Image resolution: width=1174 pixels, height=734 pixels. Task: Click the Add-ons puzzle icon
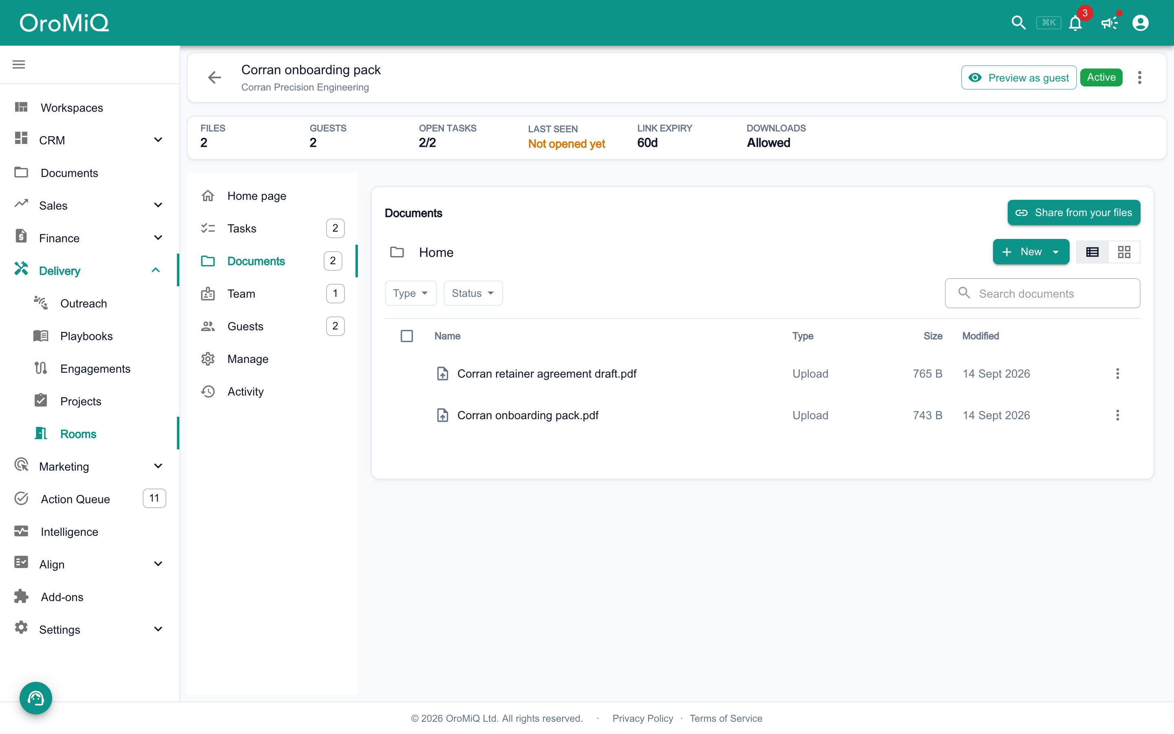(x=21, y=596)
